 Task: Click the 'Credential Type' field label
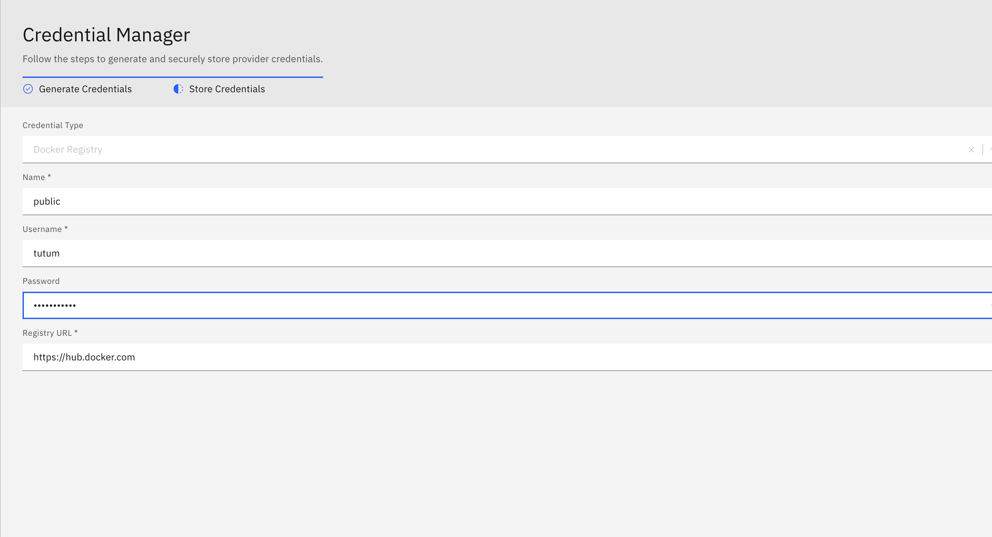[53, 125]
